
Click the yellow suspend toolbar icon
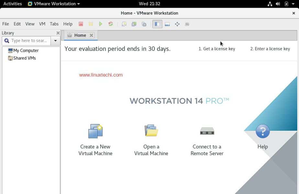(x=91, y=24)
